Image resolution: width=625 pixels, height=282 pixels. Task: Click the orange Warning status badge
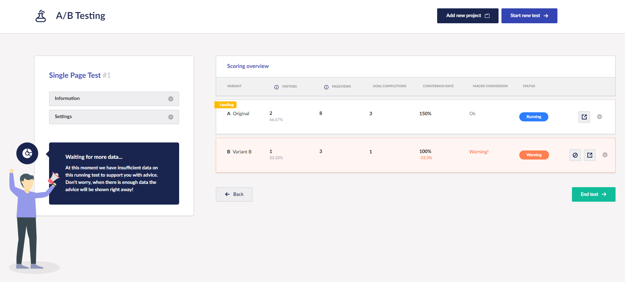click(x=534, y=155)
